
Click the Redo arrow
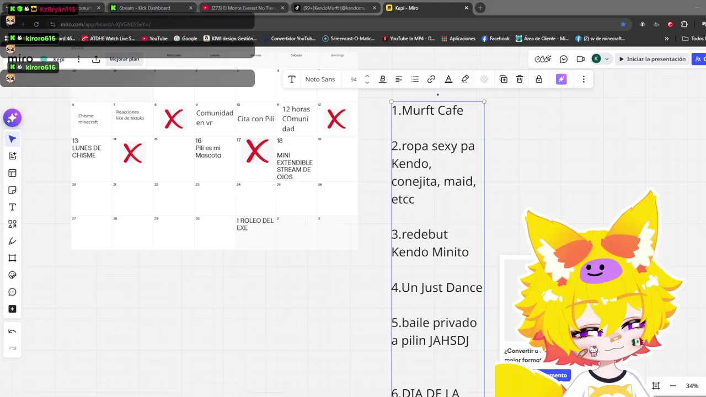click(12, 348)
